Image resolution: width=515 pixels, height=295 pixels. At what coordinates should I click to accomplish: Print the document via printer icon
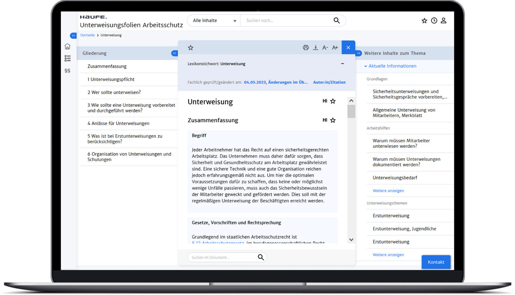[306, 48]
